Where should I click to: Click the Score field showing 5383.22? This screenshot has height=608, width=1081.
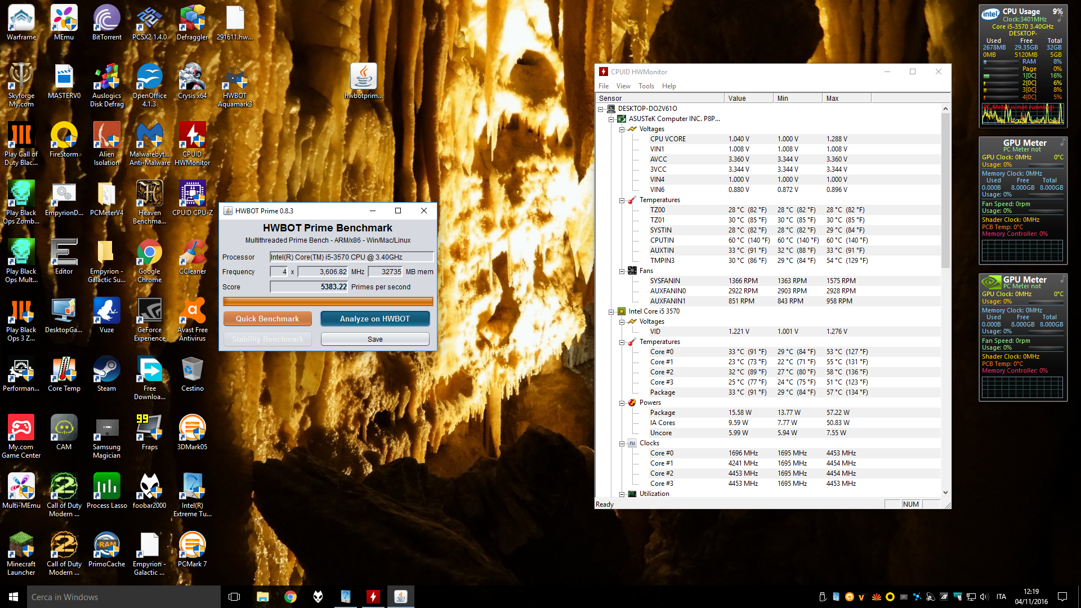[x=309, y=287]
